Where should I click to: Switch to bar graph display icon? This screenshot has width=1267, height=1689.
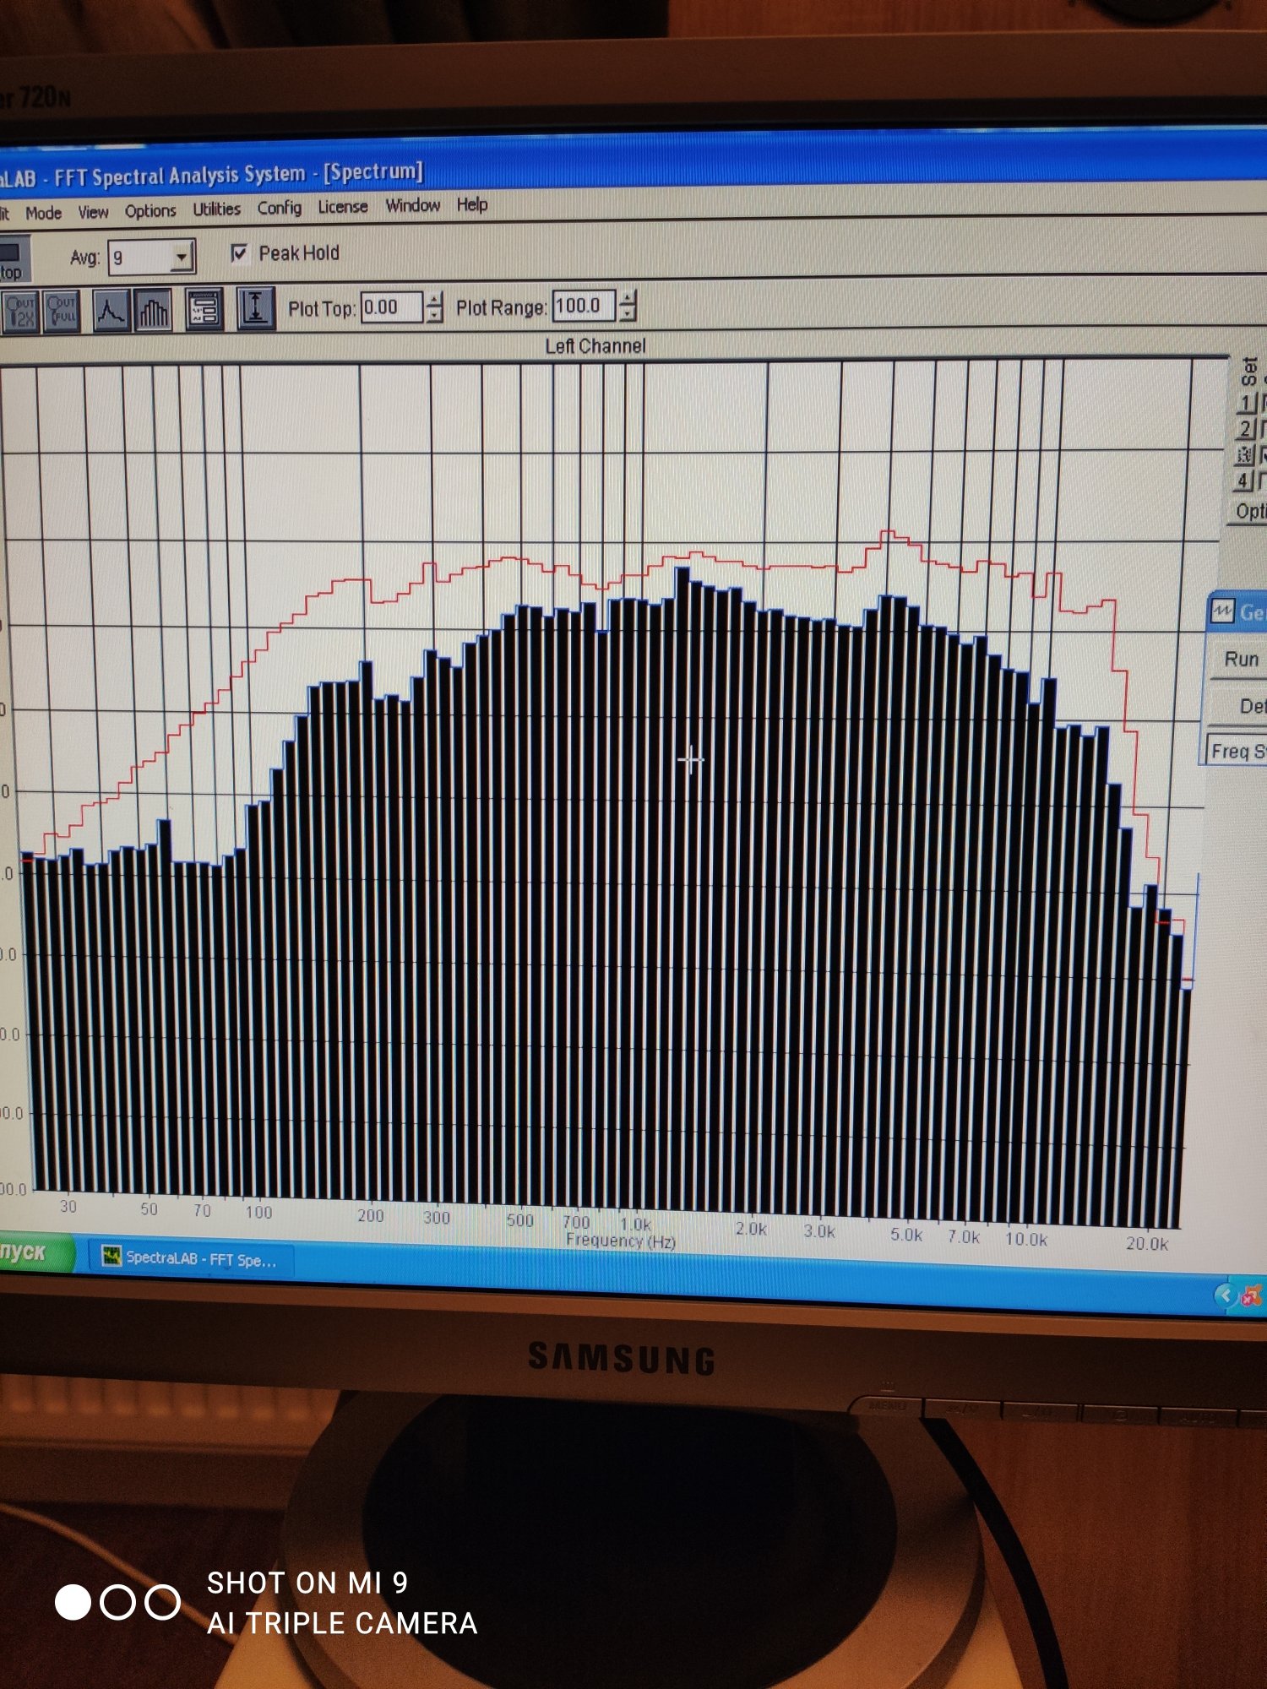tap(153, 311)
